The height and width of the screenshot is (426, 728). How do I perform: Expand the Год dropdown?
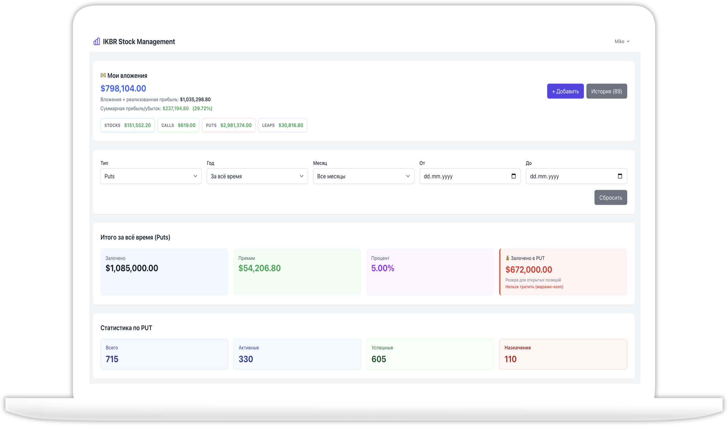click(x=257, y=176)
